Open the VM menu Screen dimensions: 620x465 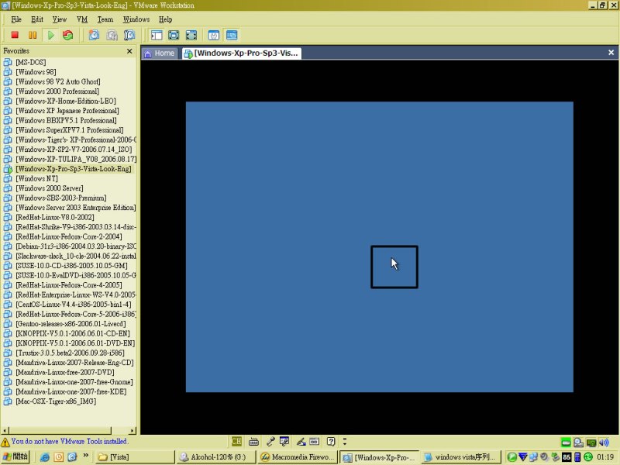pyautogui.click(x=82, y=19)
